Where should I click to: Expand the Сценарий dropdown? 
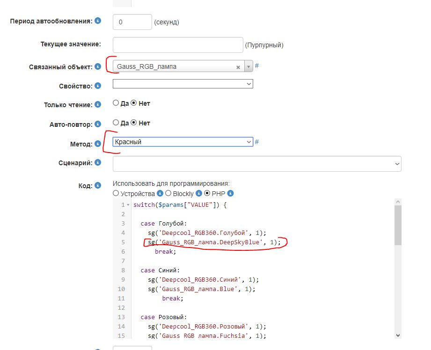click(x=257, y=164)
